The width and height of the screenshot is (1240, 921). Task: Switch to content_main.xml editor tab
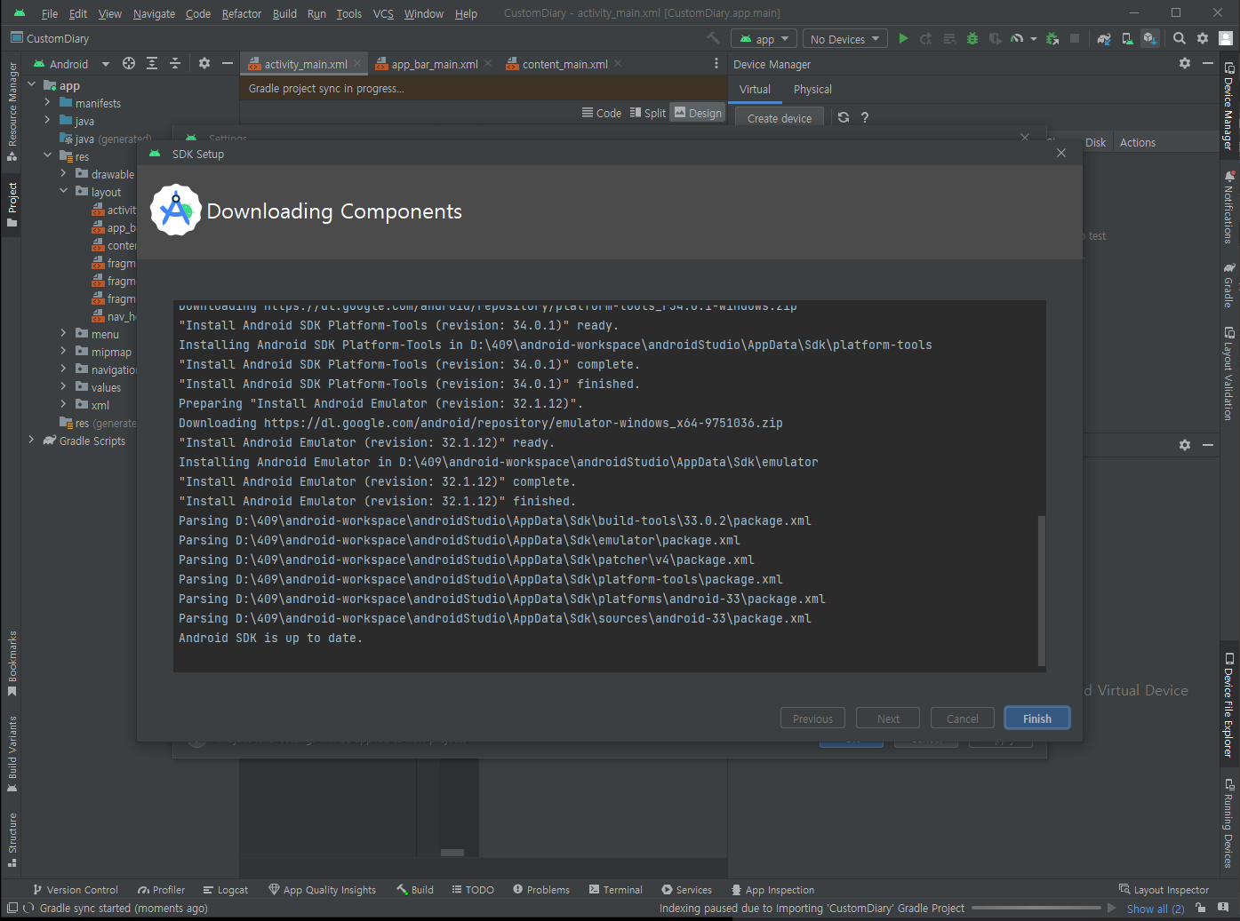pyautogui.click(x=564, y=64)
